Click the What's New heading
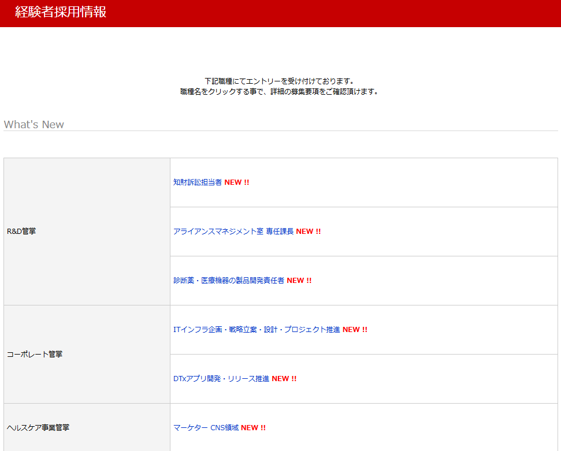 (34, 125)
